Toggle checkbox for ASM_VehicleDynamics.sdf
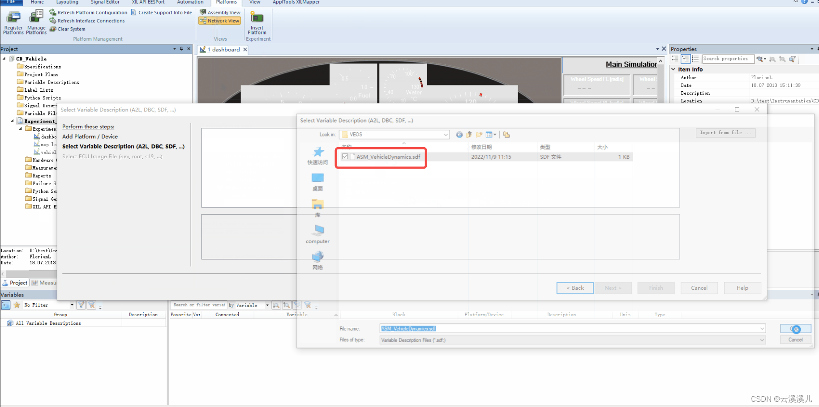 click(x=345, y=157)
